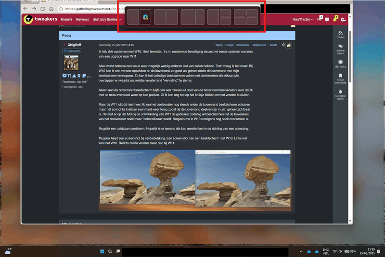
Task: Go forward in the browser
Action: [x=34, y=9]
